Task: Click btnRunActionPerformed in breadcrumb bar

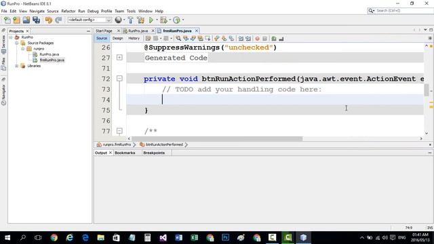Action: coord(164,144)
